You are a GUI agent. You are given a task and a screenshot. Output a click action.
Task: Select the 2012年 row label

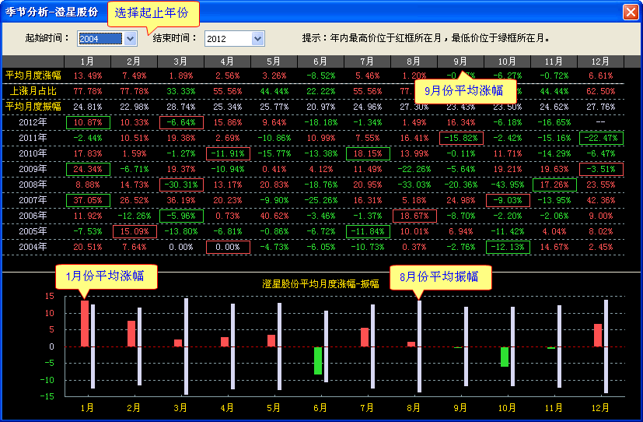pyautogui.click(x=33, y=122)
